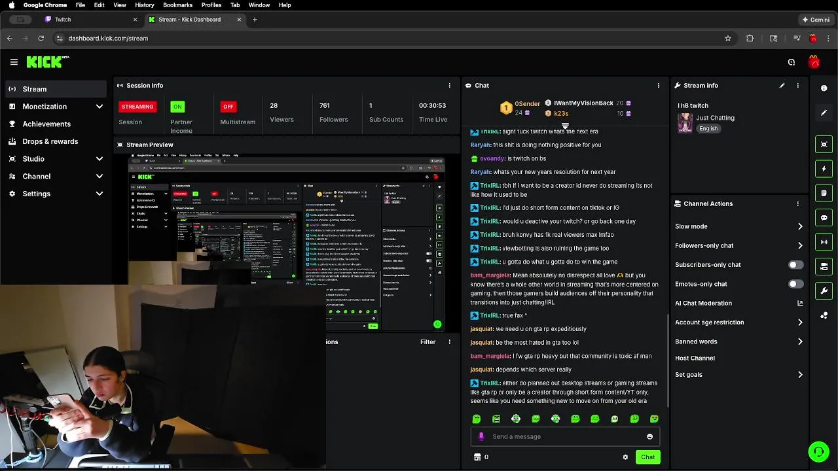Open chat settings gear beside the Chat button

pos(625,457)
